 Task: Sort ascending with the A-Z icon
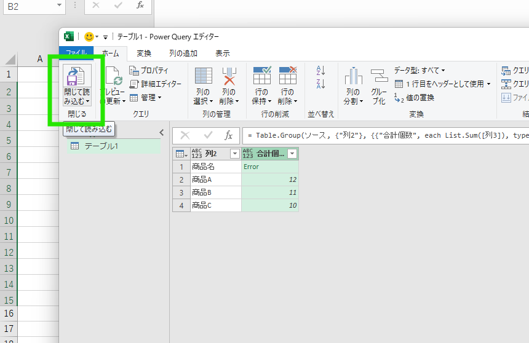click(x=320, y=71)
